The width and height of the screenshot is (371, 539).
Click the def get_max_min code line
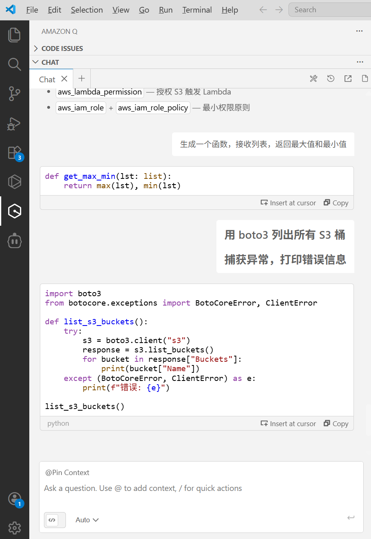[x=108, y=176]
